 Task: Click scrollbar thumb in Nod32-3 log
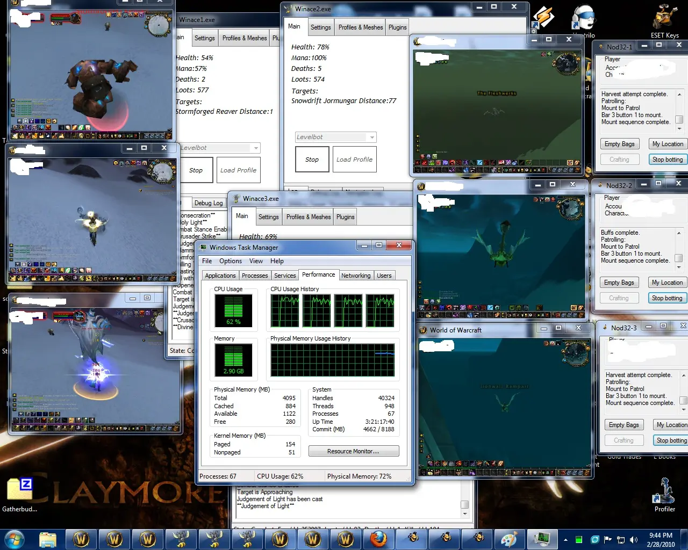point(683,400)
